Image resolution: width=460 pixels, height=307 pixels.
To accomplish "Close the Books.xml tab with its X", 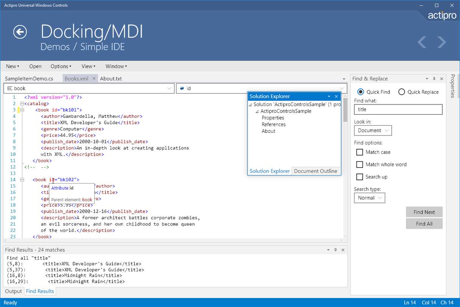I will pyautogui.click(x=94, y=78).
